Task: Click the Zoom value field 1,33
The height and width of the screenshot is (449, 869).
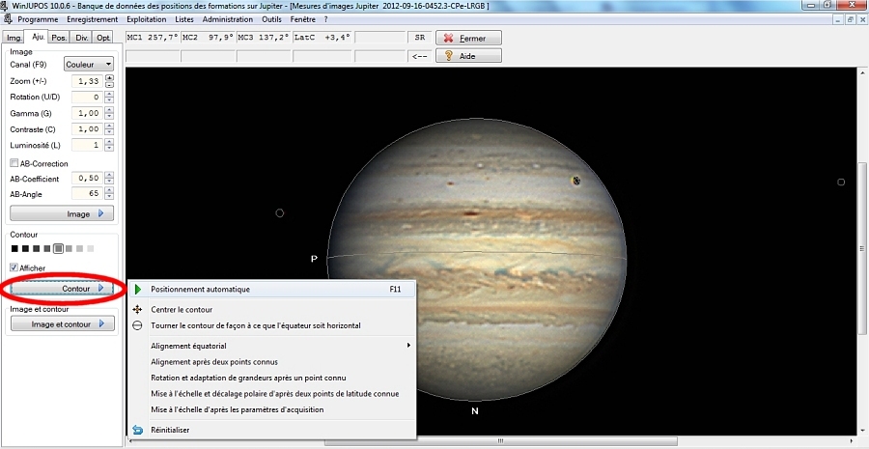Action: point(88,81)
